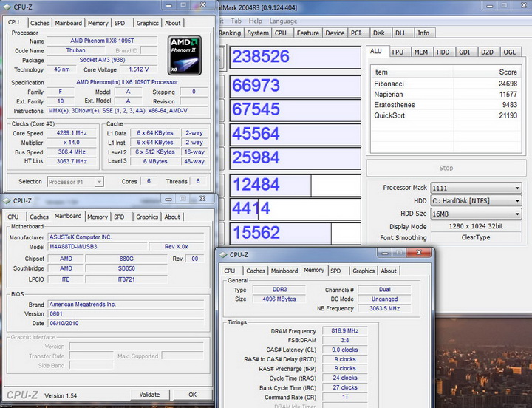Click the 12484 score progress bar
The image size is (532, 408).
pyautogui.click(x=295, y=185)
